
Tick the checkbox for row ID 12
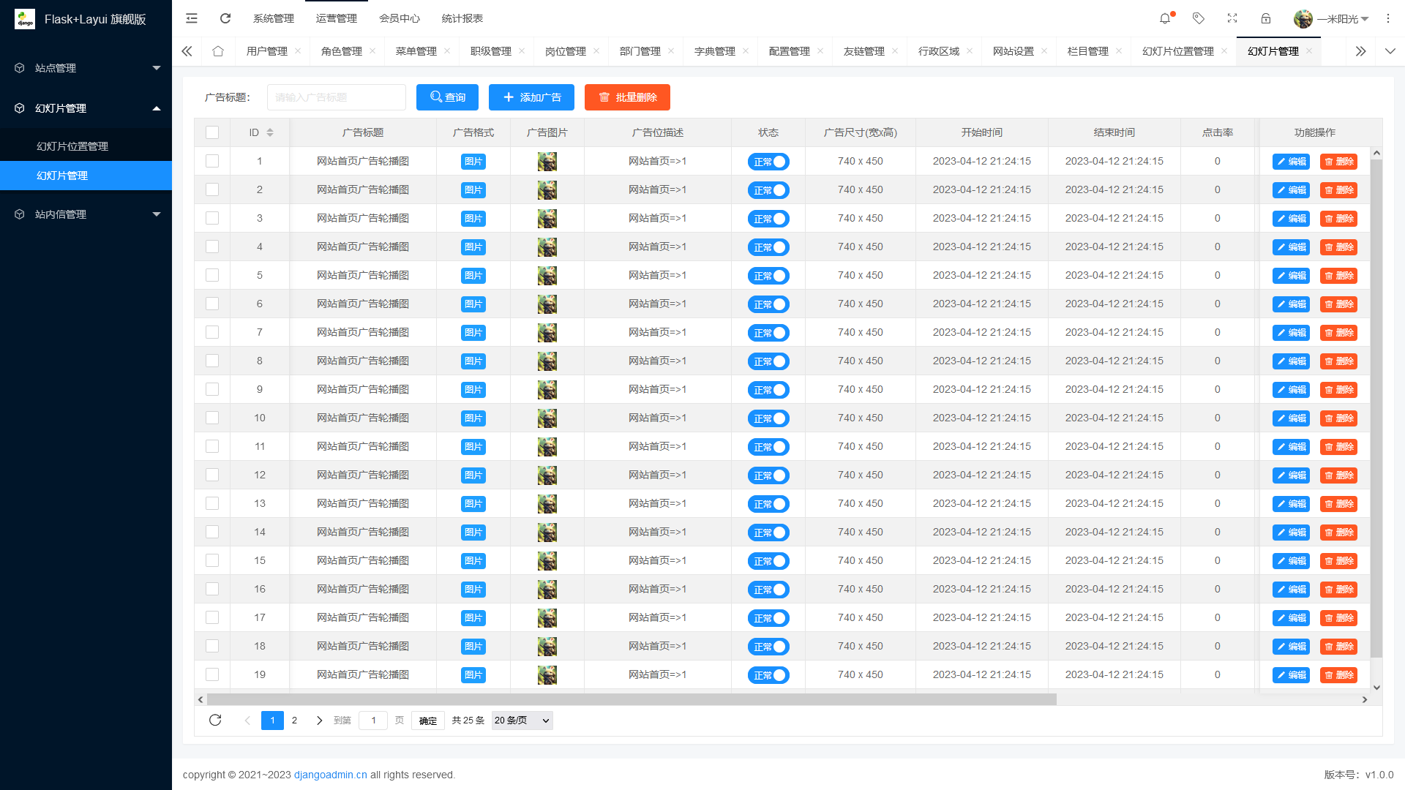(x=212, y=475)
